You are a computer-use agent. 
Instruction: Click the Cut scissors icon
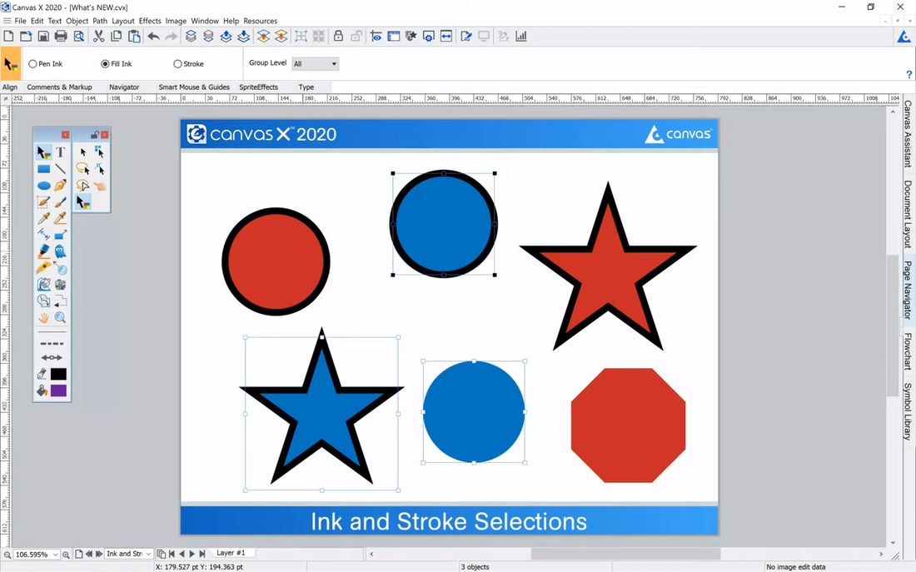click(x=99, y=36)
